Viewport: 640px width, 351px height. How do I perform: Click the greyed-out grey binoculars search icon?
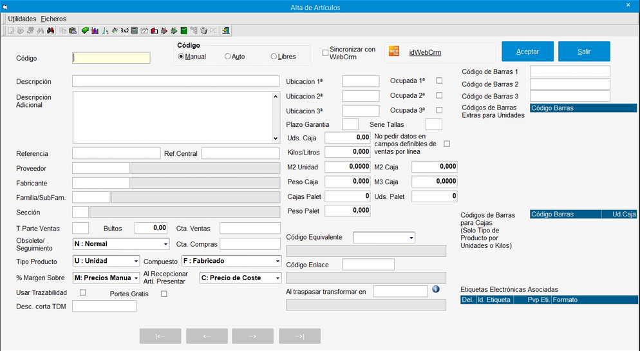[41, 31]
